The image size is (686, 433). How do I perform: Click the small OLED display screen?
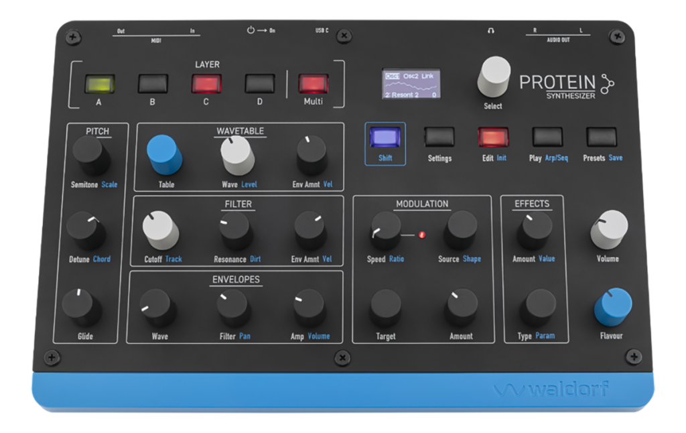(411, 84)
